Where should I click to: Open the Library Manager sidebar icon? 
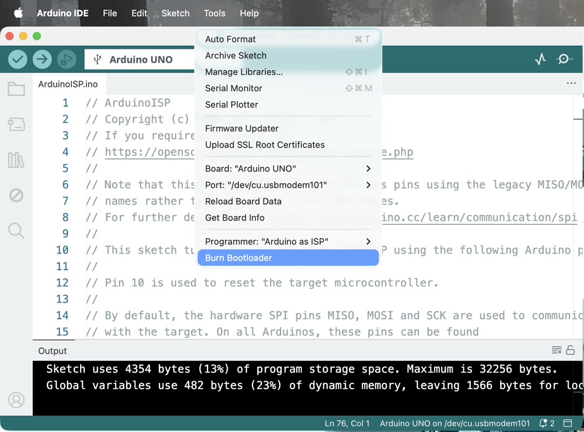16,159
